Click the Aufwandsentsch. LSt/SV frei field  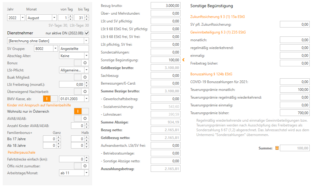166,145
